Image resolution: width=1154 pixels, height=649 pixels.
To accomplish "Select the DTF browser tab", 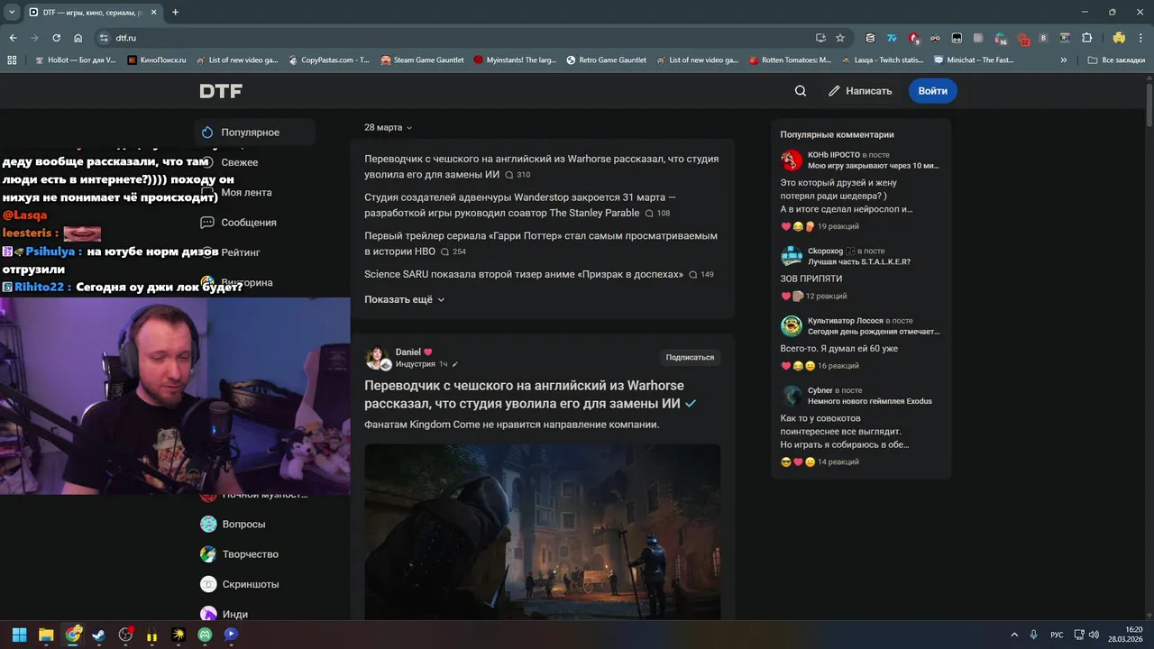I will 93,13.
